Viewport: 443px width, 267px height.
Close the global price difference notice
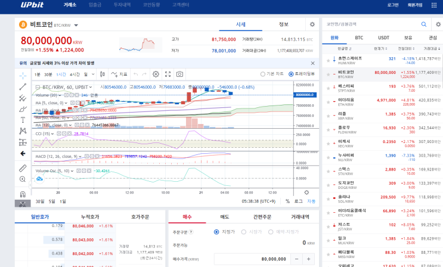tap(312, 63)
